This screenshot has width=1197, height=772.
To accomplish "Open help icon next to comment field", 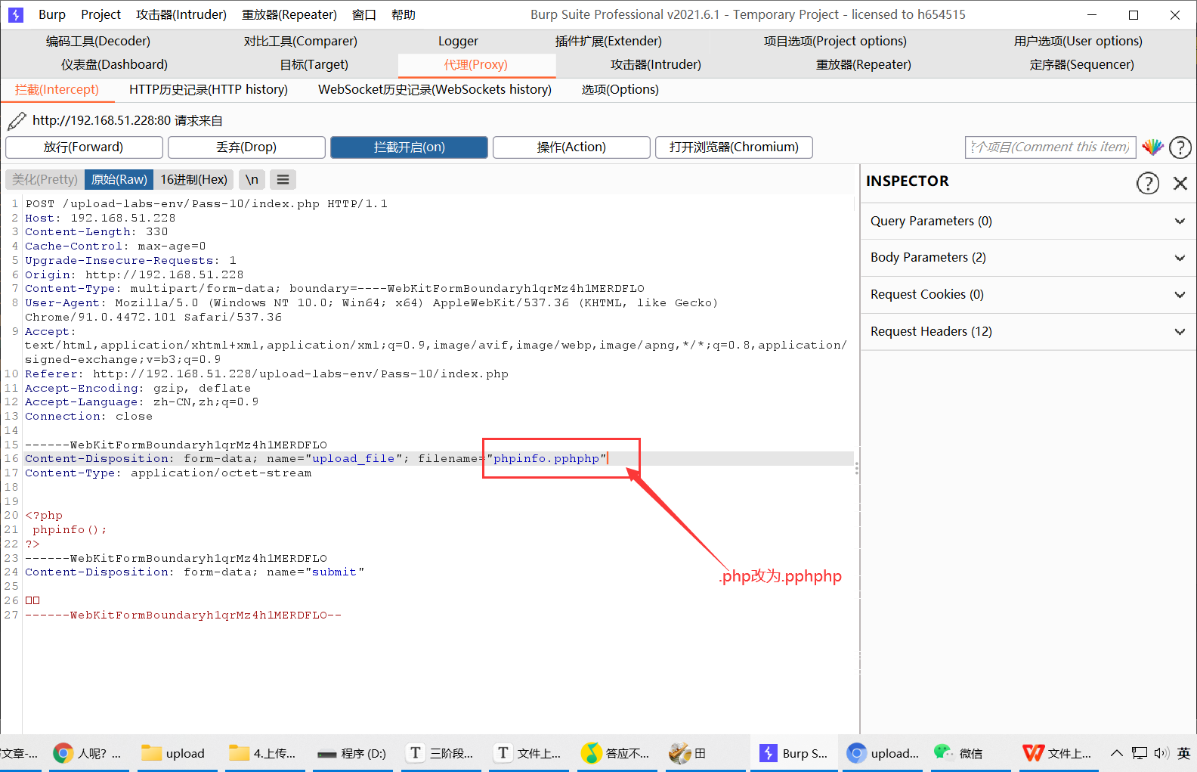I will pyautogui.click(x=1180, y=147).
